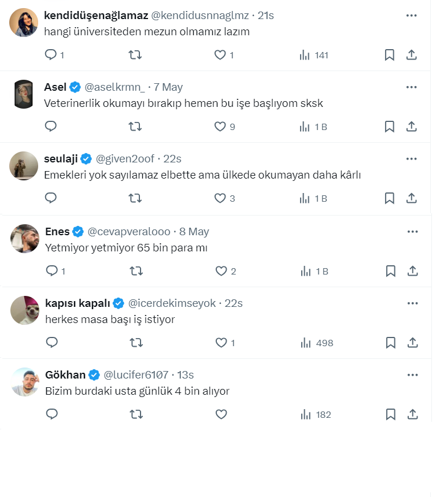Click the 8 May timestamp on Enes's tweet
The height and width of the screenshot is (497, 436).
coord(194,232)
